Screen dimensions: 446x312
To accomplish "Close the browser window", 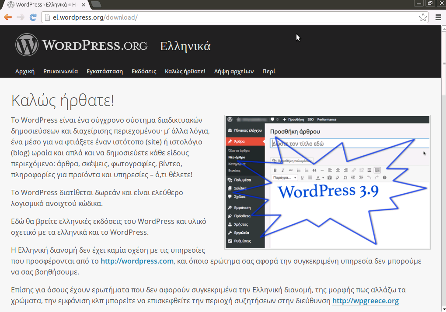I will [442, 3].
